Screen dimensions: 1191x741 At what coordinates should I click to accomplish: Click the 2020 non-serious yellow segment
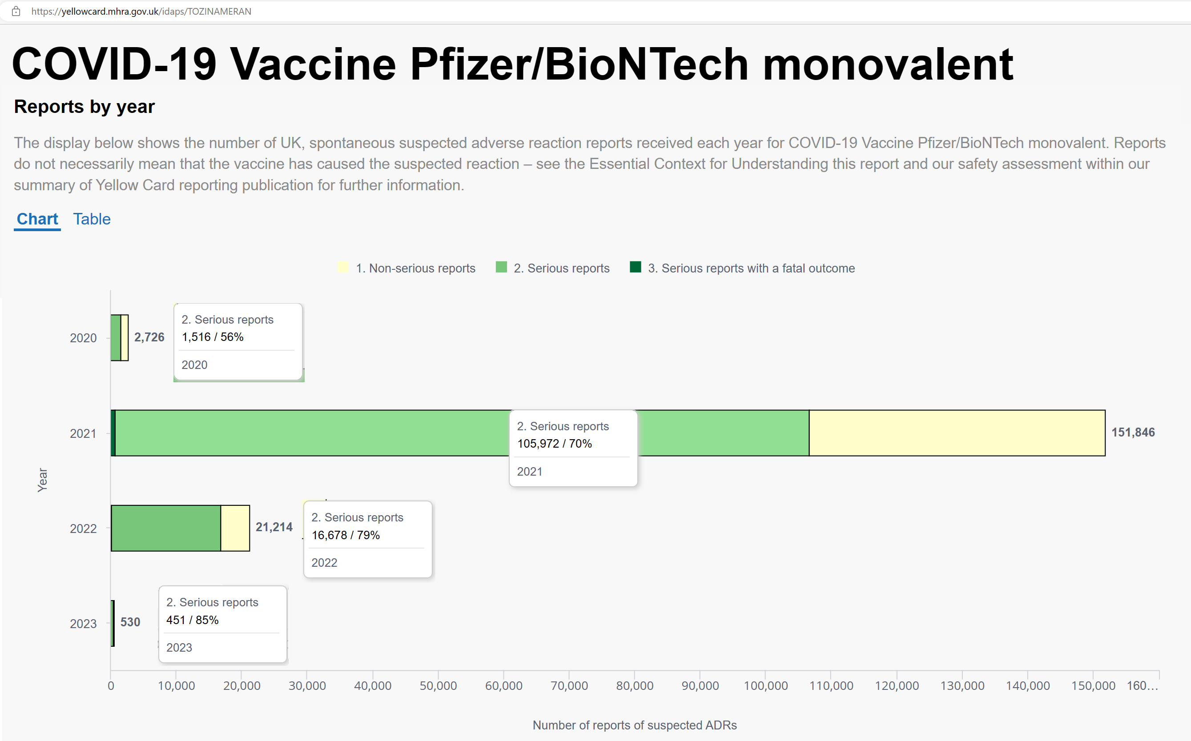pos(125,338)
